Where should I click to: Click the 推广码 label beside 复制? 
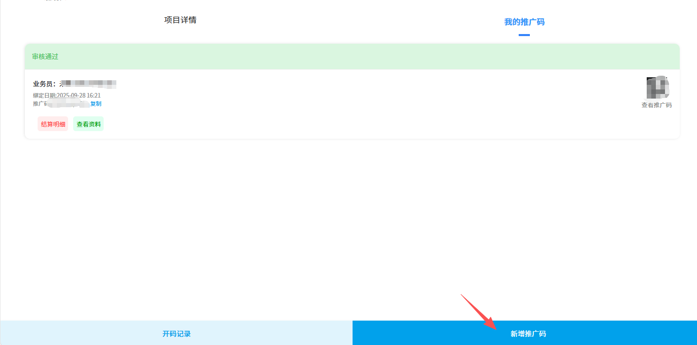39,104
